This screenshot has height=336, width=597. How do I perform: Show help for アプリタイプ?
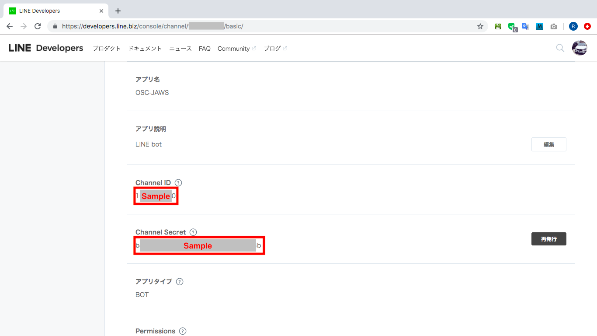(x=180, y=282)
